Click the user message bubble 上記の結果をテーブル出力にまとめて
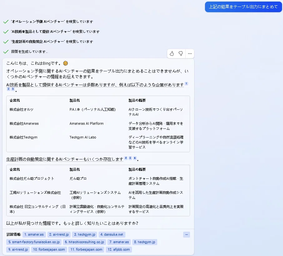The height and width of the screenshot is (256, 283). tap(243, 7)
